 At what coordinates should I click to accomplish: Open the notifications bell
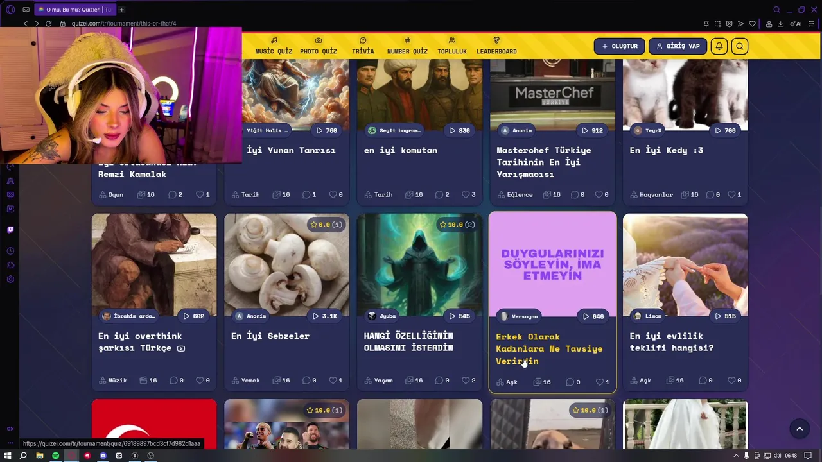[719, 46]
